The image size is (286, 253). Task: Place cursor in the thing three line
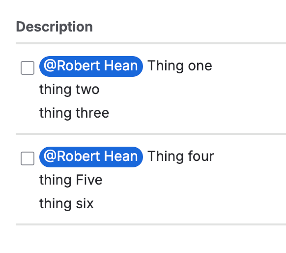[x=74, y=113]
